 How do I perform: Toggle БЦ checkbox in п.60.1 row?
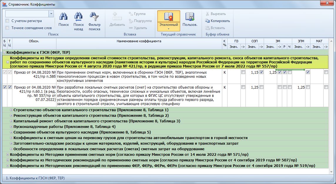(5, 87)
